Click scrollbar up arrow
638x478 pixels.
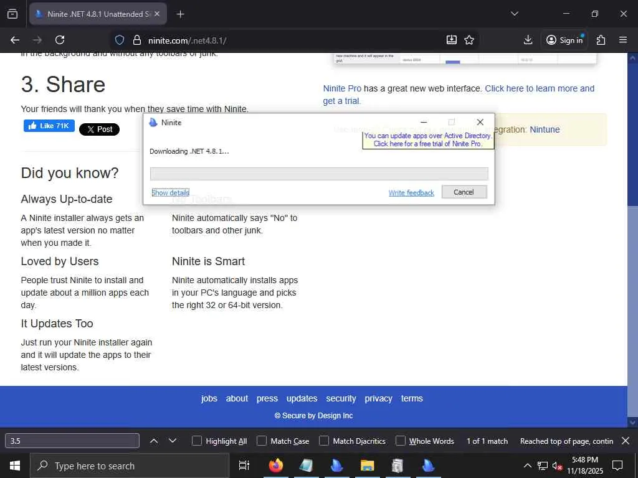633,58
